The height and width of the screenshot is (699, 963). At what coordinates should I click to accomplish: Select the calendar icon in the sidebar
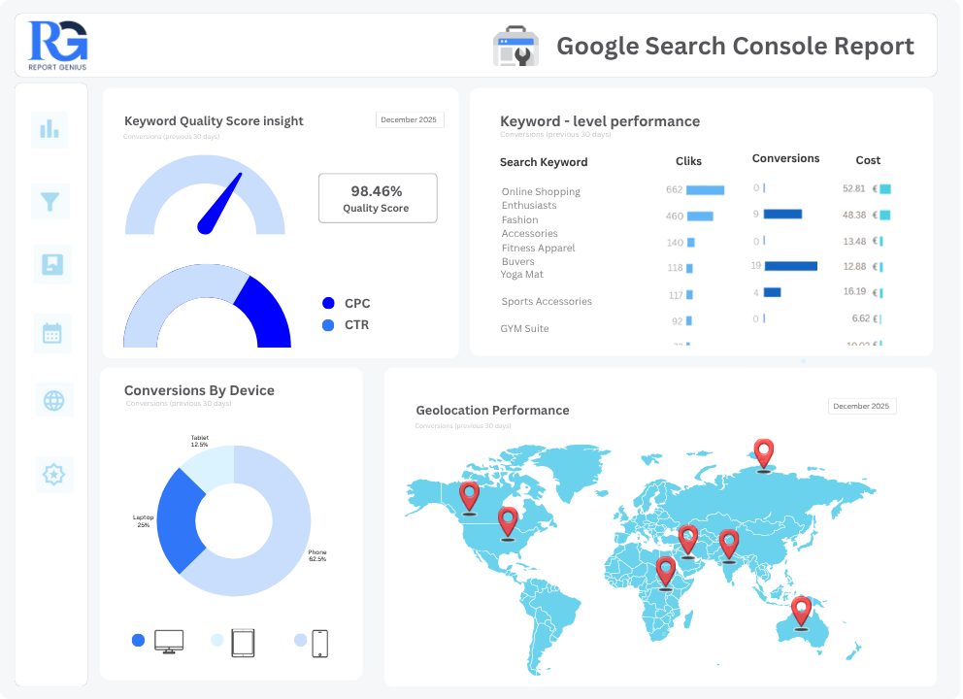pos(52,334)
